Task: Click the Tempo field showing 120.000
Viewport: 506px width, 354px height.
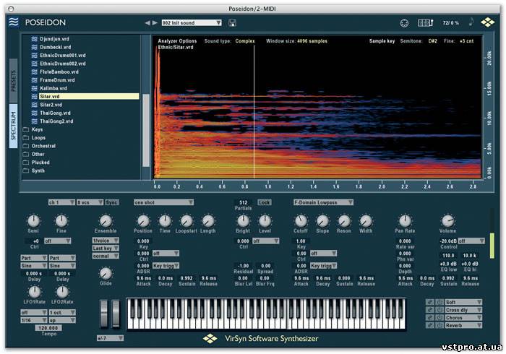Action: [x=48, y=328]
